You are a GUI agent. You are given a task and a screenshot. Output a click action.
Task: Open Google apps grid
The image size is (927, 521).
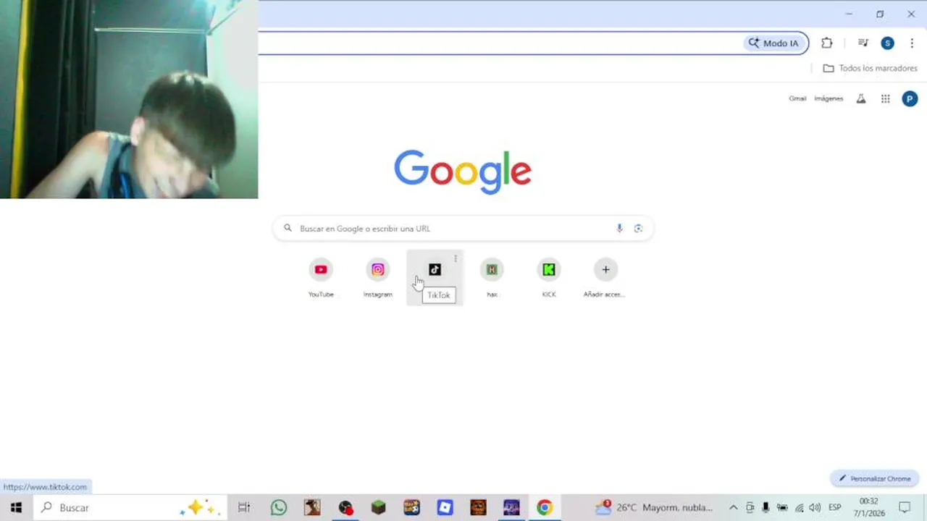(x=885, y=98)
